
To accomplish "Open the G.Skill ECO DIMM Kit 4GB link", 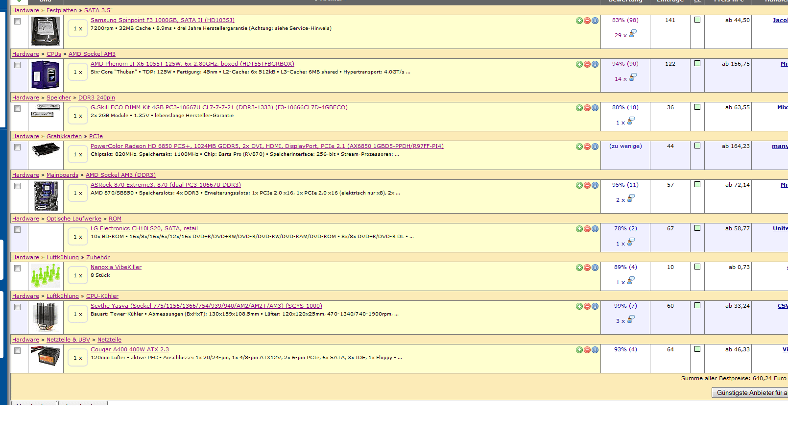I will (219, 108).
